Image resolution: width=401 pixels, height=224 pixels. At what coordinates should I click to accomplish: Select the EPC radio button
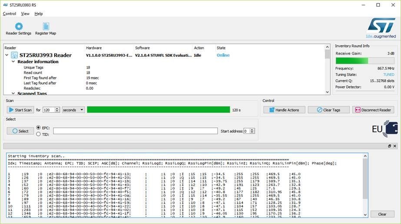38,127
